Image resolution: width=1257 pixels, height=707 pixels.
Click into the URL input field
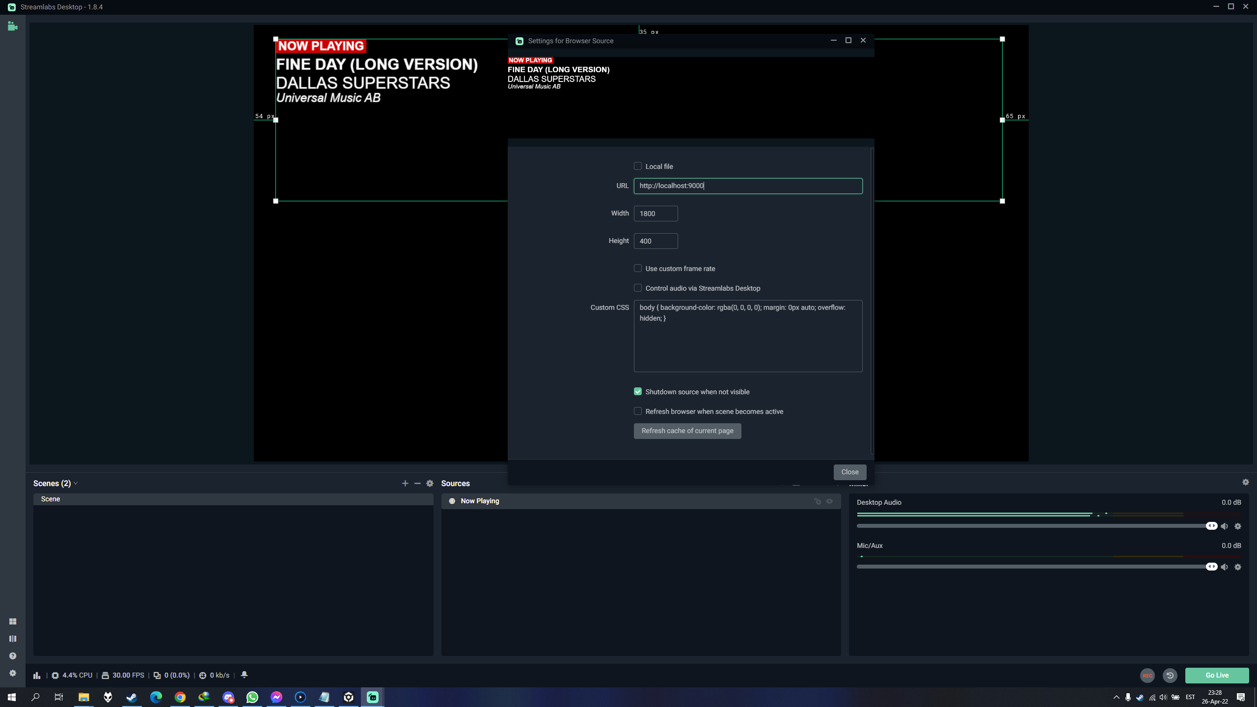point(748,186)
